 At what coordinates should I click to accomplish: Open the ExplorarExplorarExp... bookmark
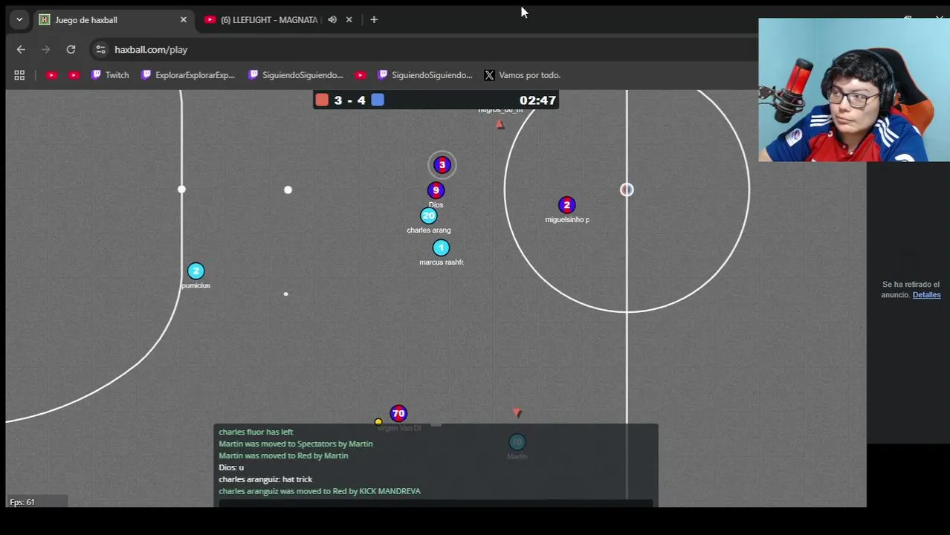188,75
